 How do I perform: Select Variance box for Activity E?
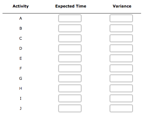tap(121, 58)
